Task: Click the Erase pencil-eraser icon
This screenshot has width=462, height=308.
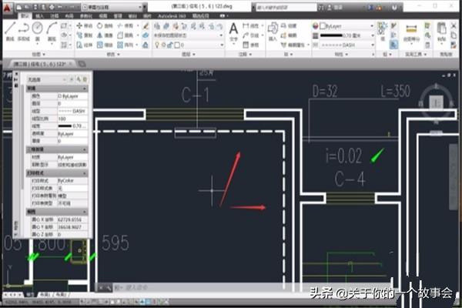Action: 146,26
